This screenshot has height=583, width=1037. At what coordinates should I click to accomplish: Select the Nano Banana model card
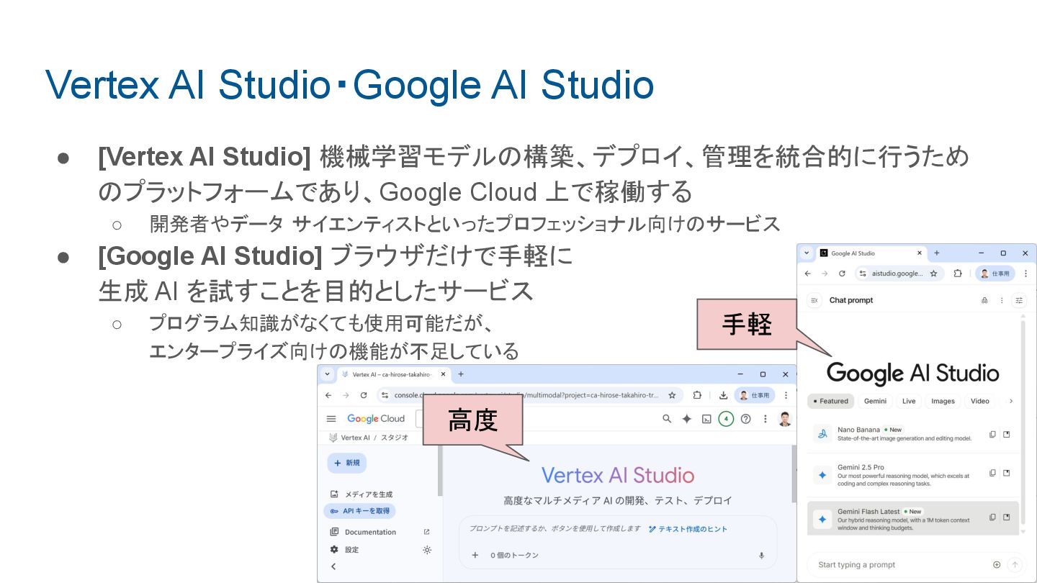point(913,434)
